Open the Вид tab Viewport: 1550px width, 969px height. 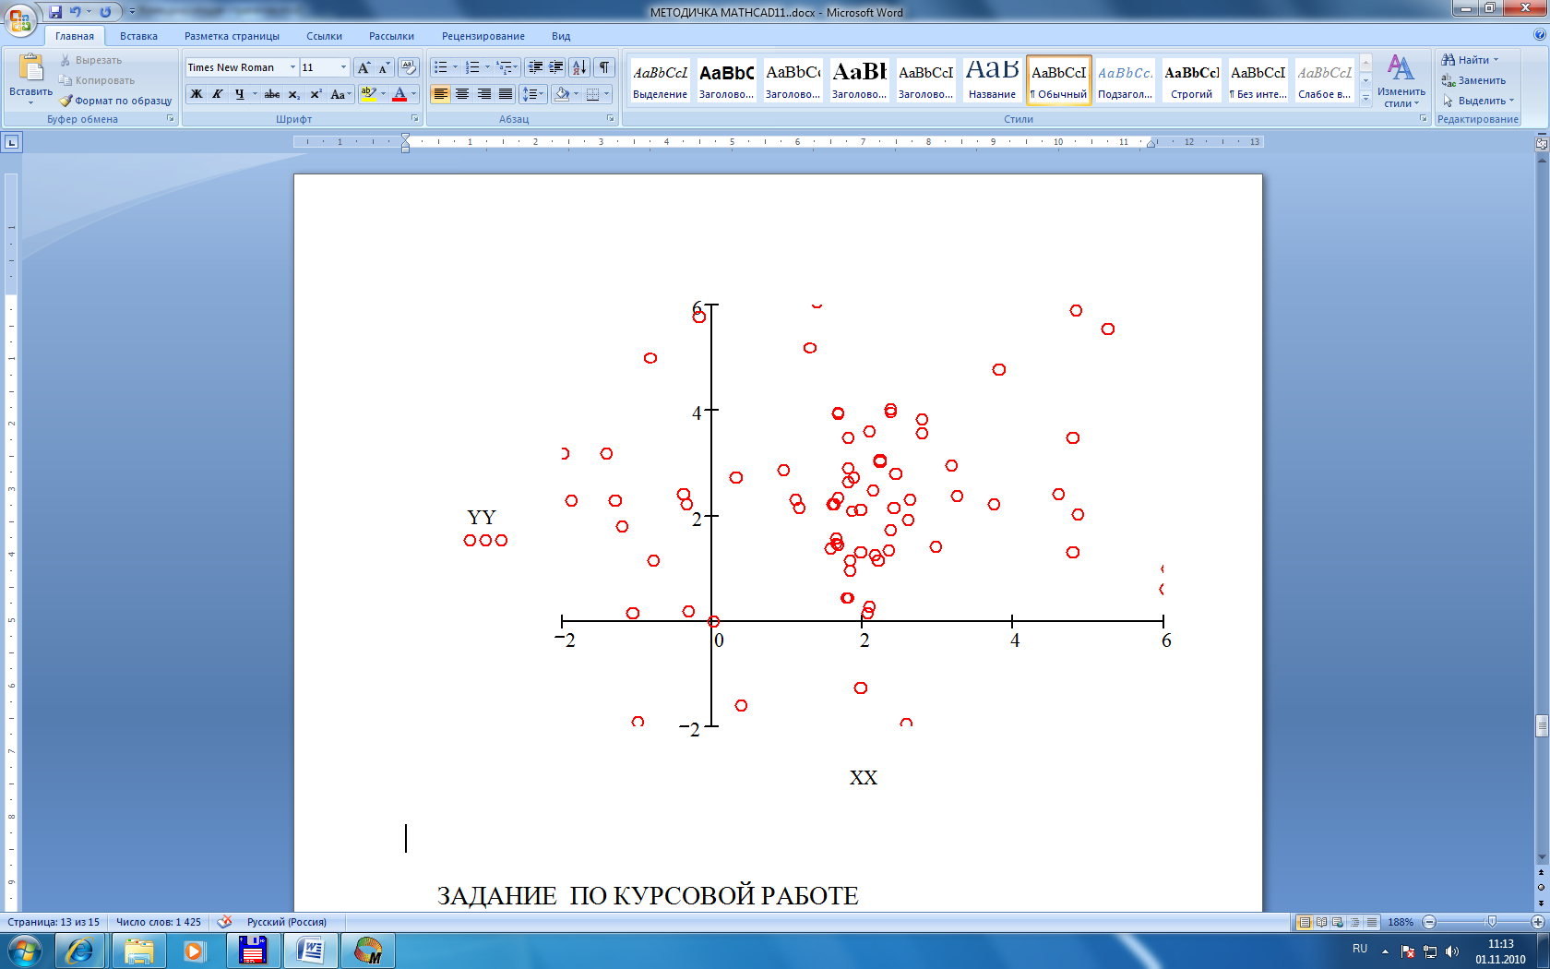coord(561,36)
